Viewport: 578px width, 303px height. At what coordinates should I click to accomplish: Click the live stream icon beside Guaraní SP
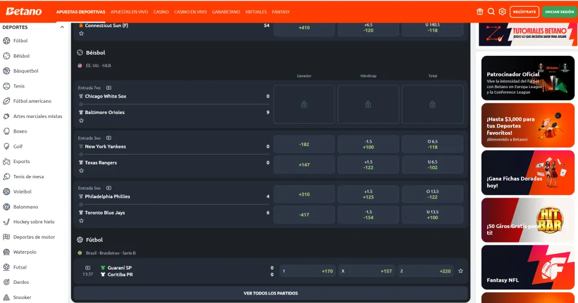click(87, 267)
